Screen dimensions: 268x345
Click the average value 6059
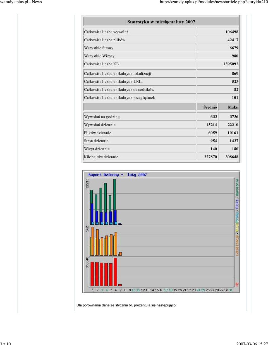tap(212, 133)
